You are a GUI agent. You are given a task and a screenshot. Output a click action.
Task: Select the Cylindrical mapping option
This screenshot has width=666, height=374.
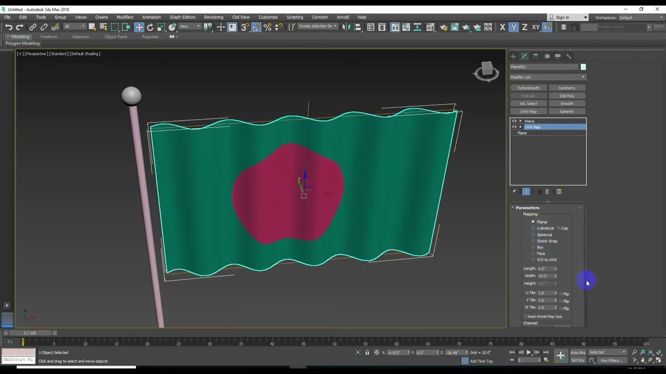coord(533,228)
